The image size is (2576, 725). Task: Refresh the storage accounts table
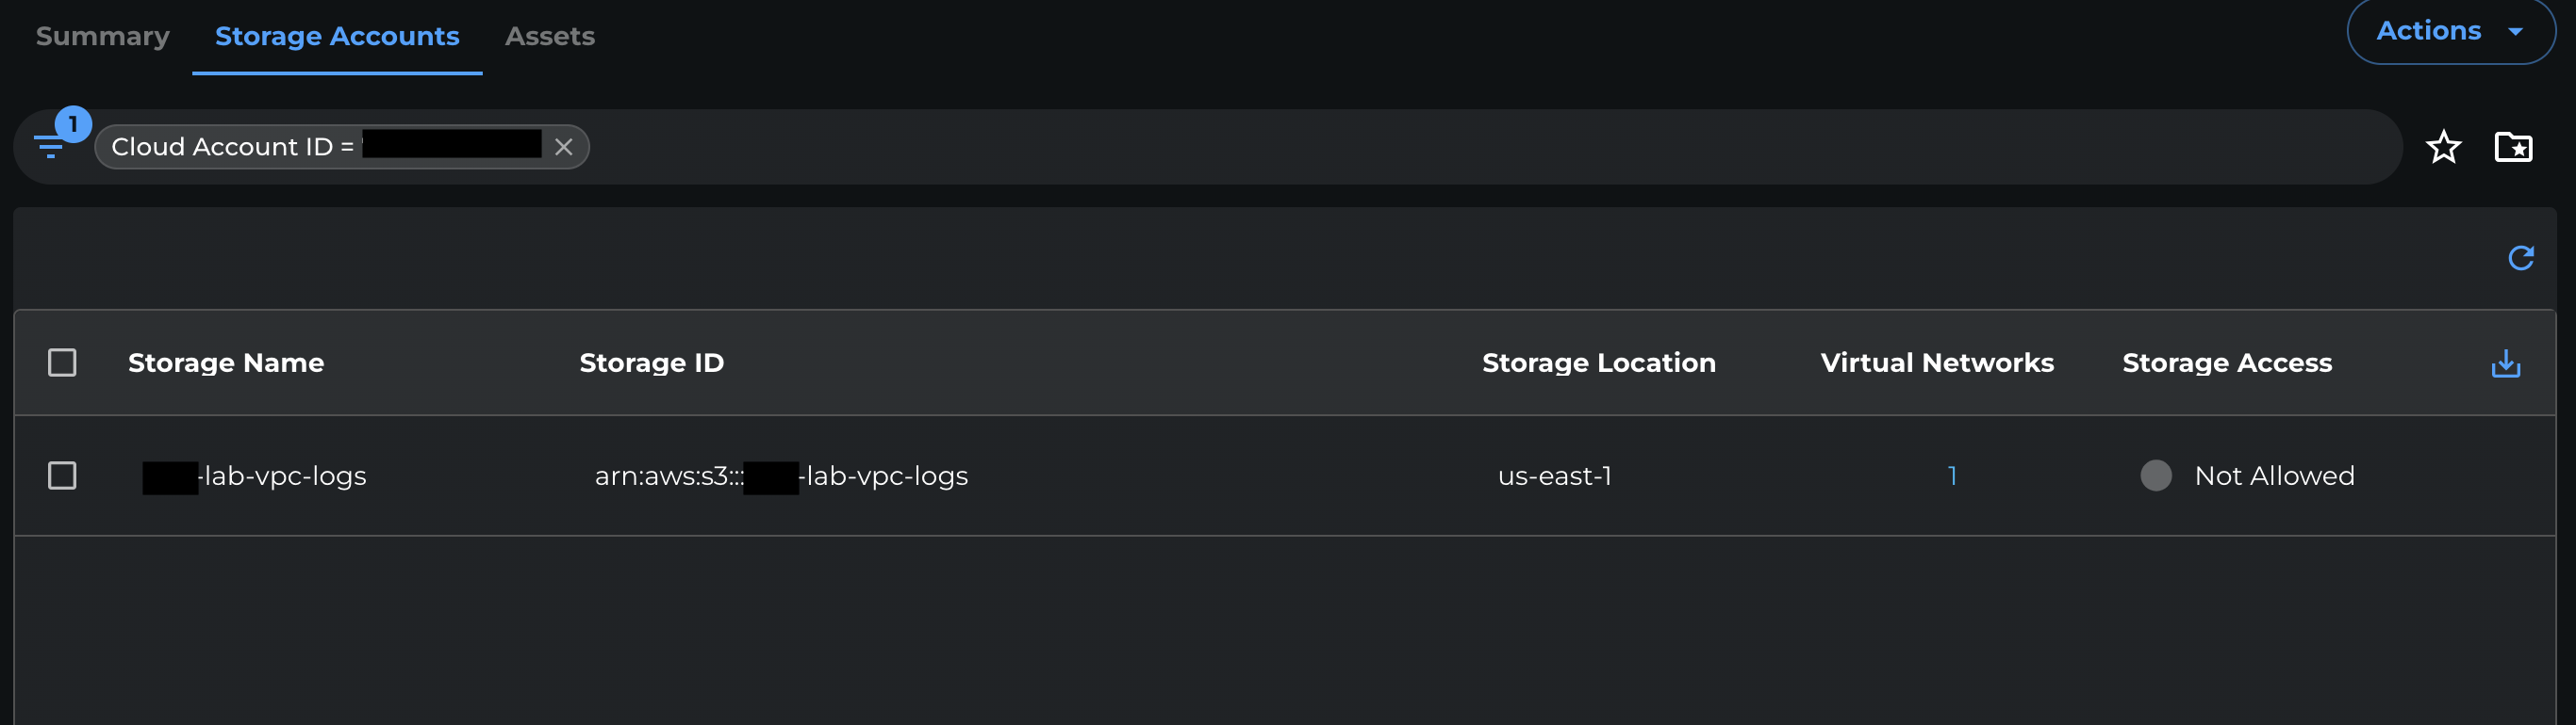[x=2521, y=257]
